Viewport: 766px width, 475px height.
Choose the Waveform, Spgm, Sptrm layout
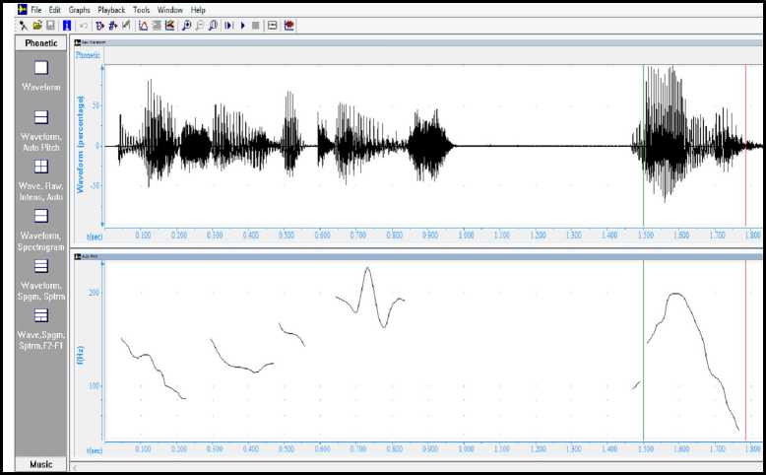tap(41, 266)
